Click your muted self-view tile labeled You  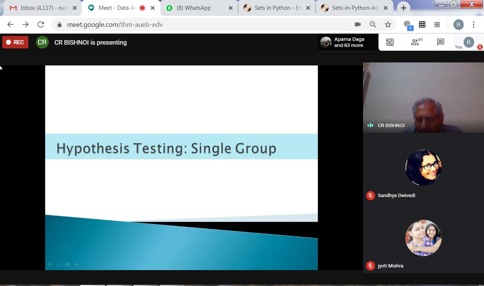[x=469, y=43]
